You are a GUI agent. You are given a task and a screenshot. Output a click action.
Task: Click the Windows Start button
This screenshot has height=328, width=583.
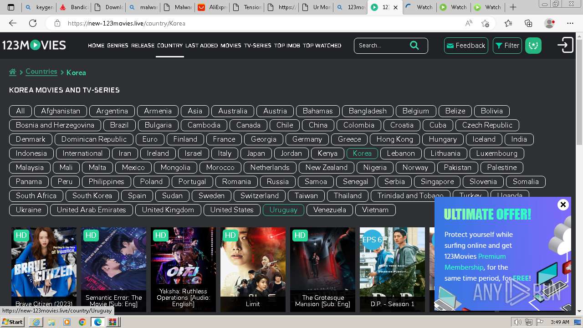(12, 322)
